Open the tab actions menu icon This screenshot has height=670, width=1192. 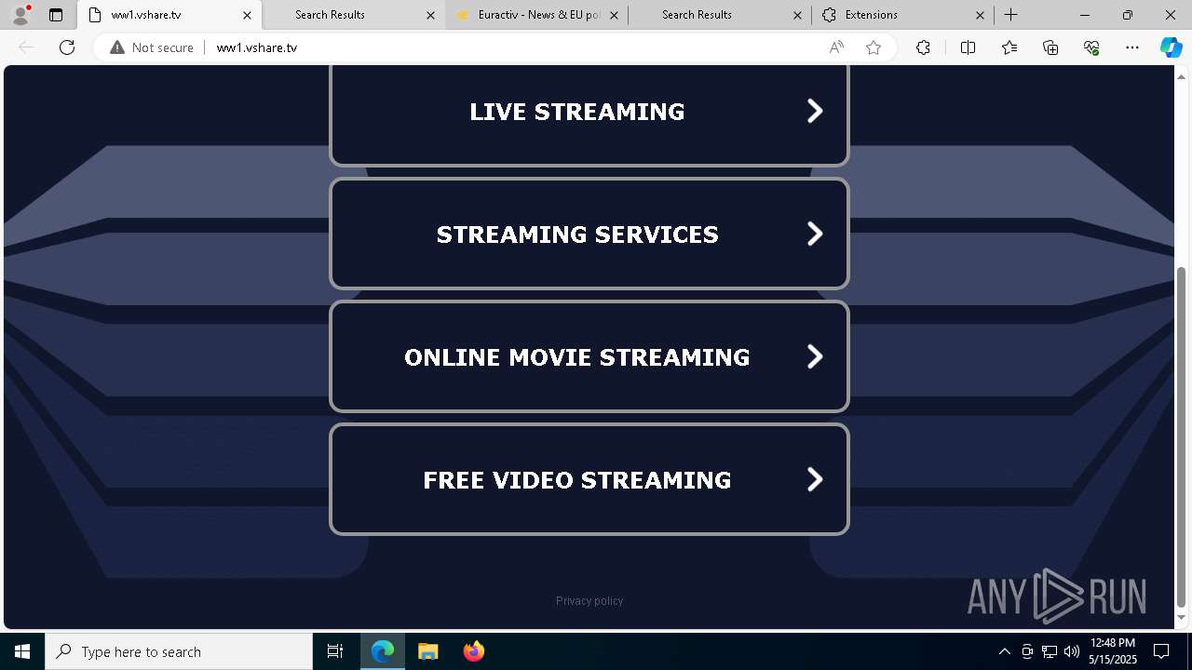point(56,15)
